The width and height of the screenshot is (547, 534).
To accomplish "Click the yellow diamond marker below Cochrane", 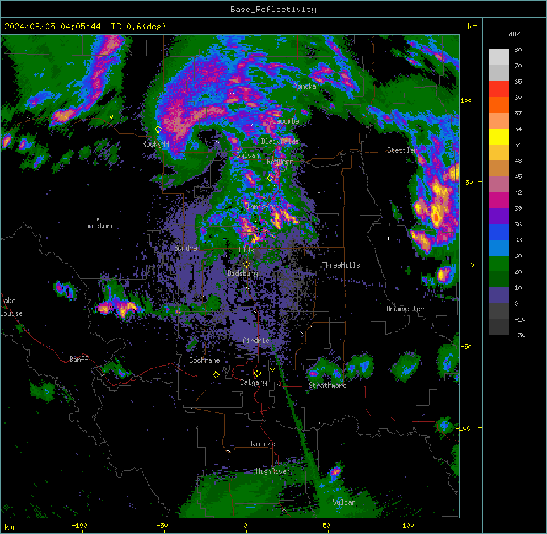I will (216, 374).
